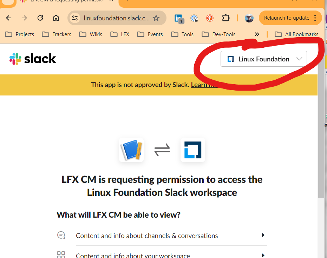This screenshot has width=327, height=258.
Task: Click the Relaunch to update button
Action: tap(287, 18)
